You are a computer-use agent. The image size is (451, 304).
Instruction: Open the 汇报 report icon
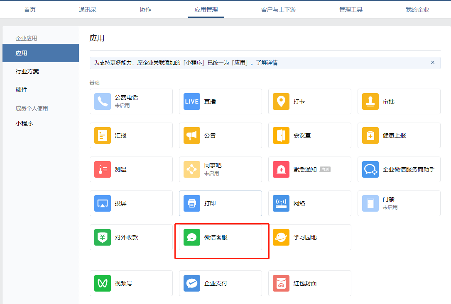[103, 135]
